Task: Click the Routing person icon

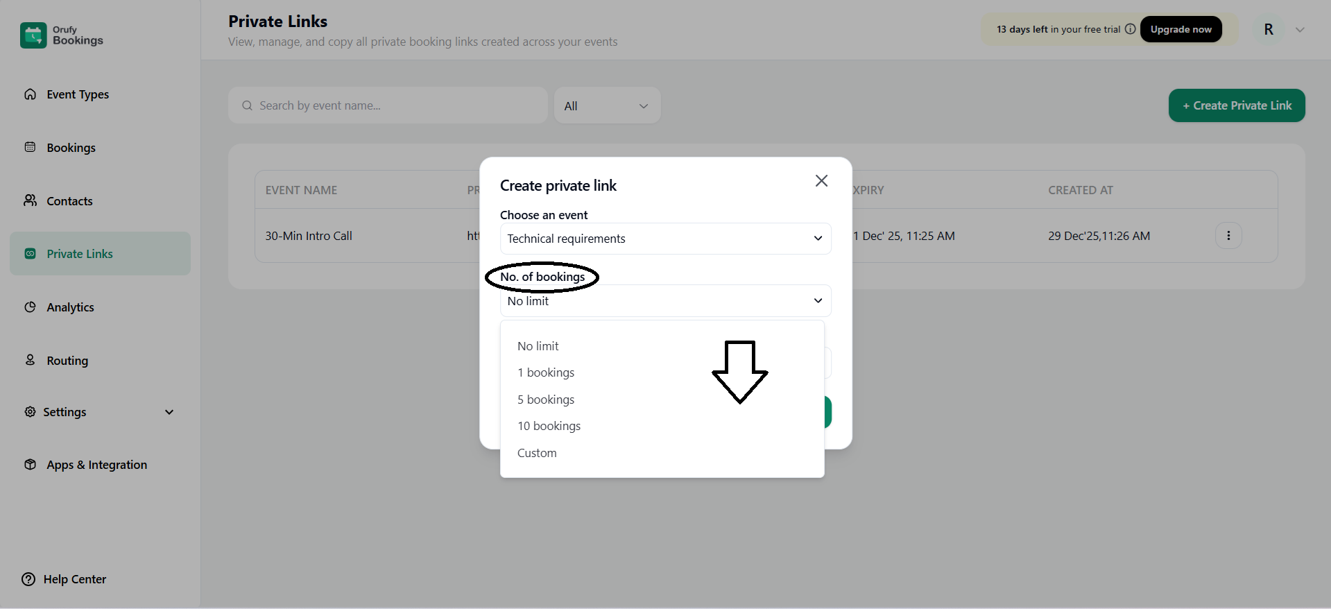Action: click(x=30, y=360)
